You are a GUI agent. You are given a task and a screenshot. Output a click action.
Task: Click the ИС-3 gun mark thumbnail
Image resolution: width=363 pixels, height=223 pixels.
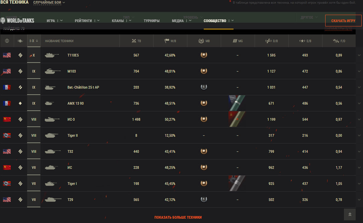(x=237, y=119)
